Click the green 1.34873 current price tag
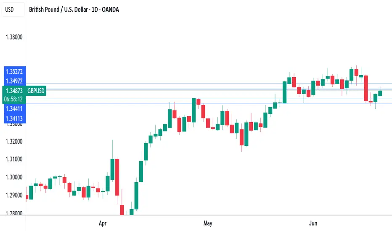The width and height of the screenshot is (392, 231). click(x=14, y=91)
